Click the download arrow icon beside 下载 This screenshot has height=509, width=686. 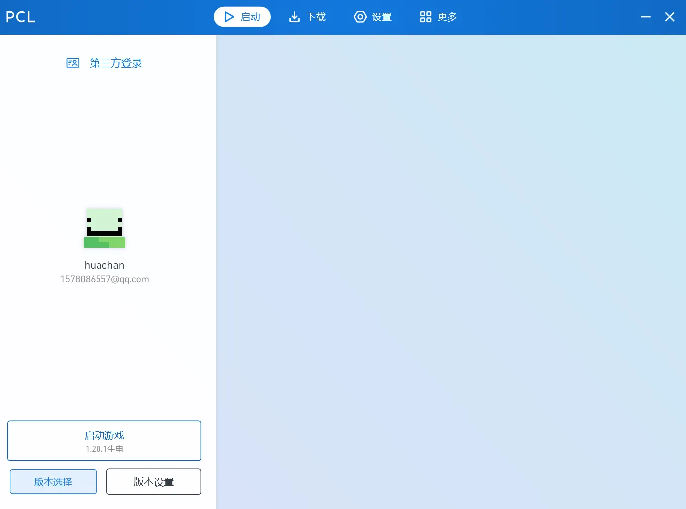(x=294, y=17)
